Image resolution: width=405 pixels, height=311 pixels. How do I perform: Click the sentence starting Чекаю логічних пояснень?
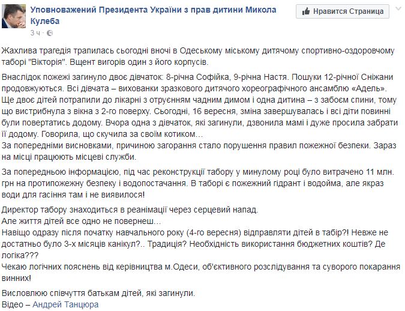tap(200, 272)
